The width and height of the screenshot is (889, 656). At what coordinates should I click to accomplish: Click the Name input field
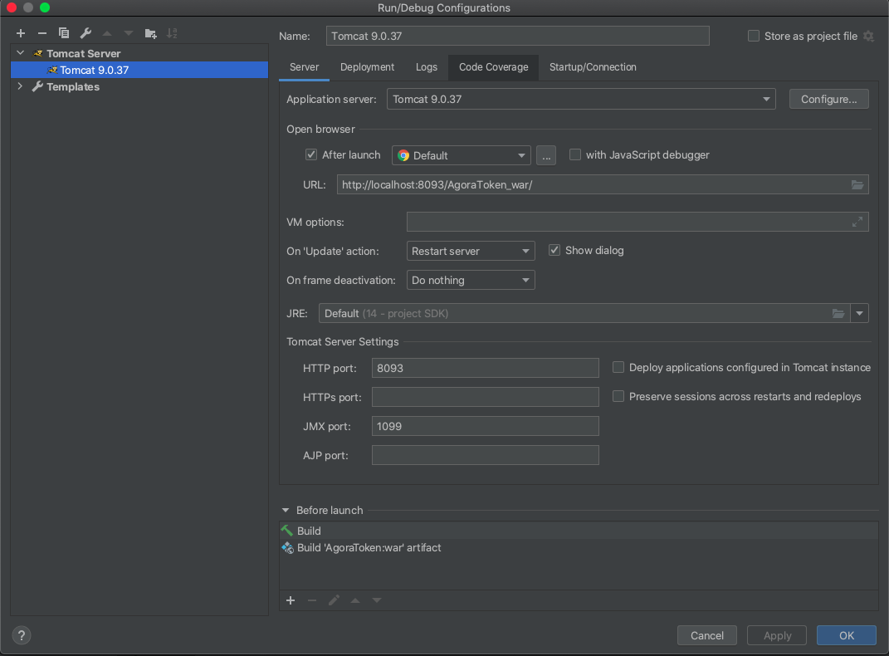(518, 37)
